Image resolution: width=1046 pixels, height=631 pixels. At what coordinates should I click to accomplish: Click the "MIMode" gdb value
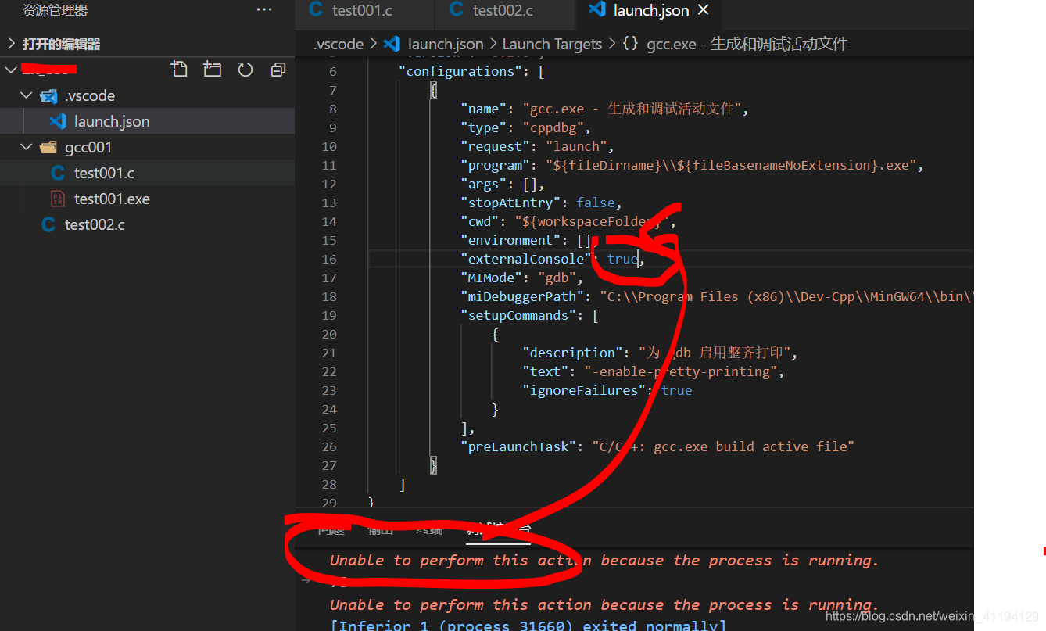557,278
